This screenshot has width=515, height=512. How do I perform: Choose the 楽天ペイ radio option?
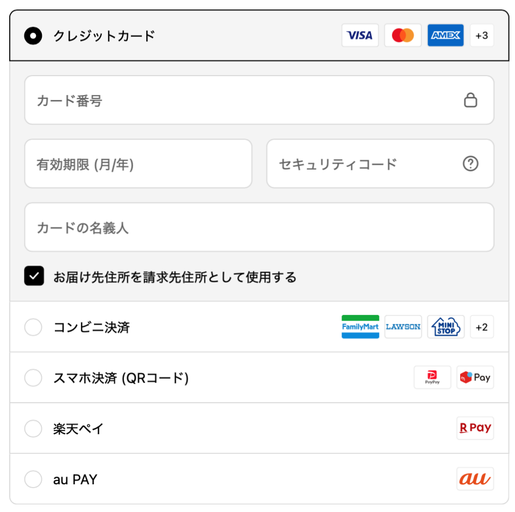[x=34, y=429]
